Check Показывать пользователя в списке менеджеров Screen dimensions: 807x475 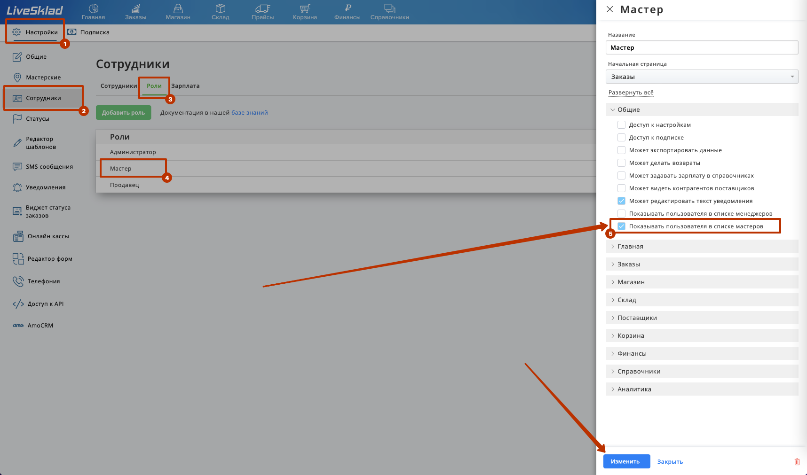click(621, 214)
